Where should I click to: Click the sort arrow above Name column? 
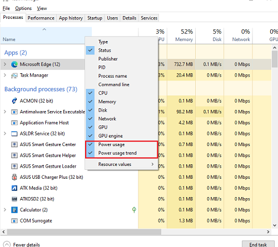point(44,29)
